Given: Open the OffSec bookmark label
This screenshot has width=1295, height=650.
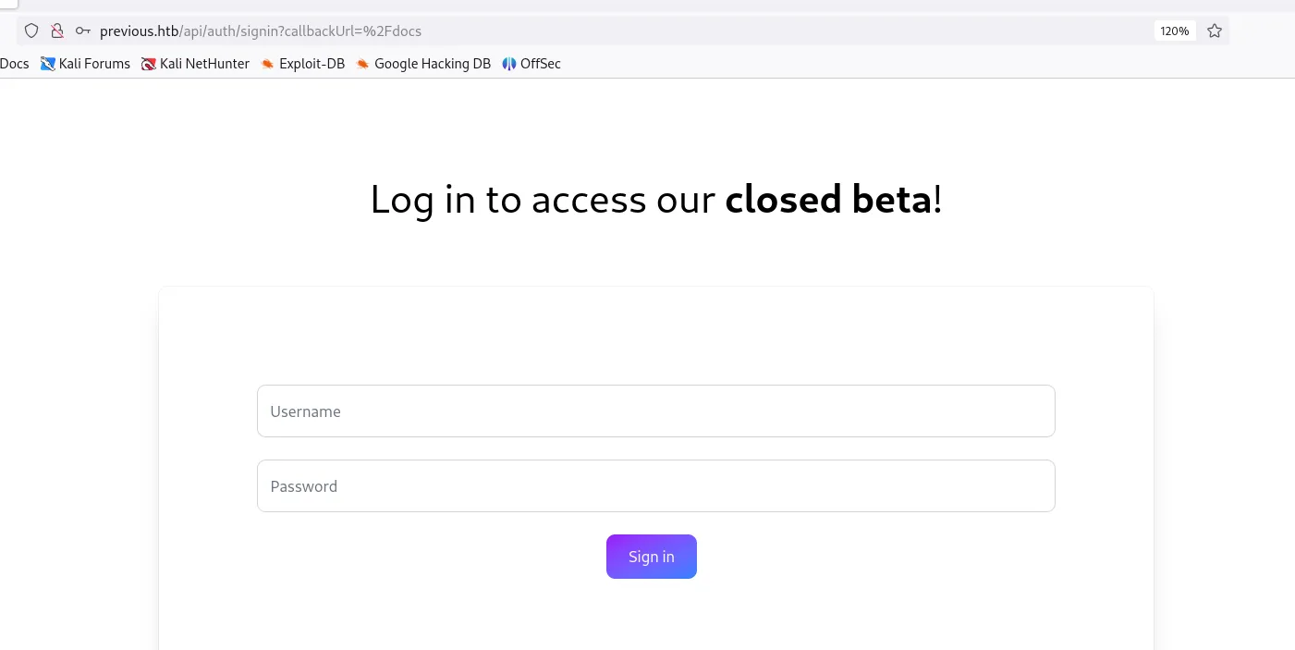Looking at the screenshot, I should point(541,64).
